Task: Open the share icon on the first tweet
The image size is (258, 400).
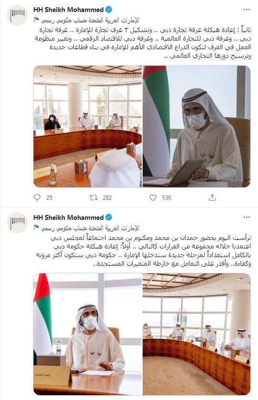Action: (212, 197)
